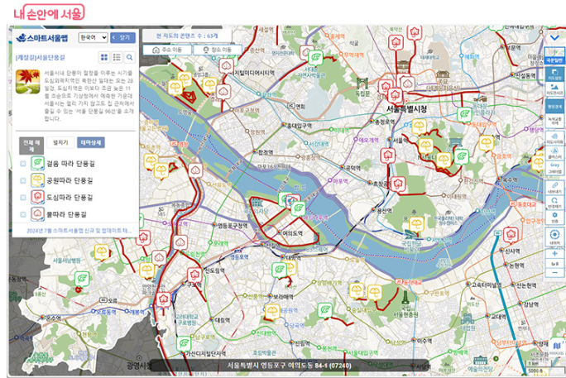Click the autumn maple theme thumbnail image

pos(28,82)
